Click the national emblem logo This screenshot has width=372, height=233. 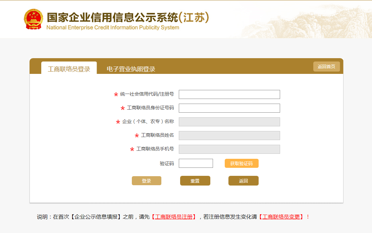click(x=34, y=19)
